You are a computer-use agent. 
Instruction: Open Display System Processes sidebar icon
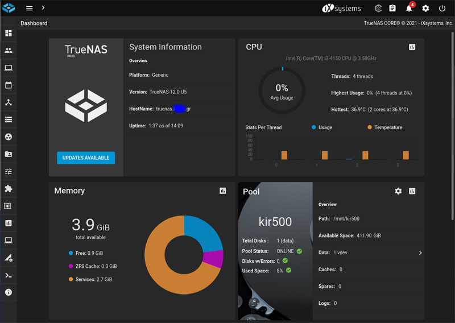click(9, 258)
